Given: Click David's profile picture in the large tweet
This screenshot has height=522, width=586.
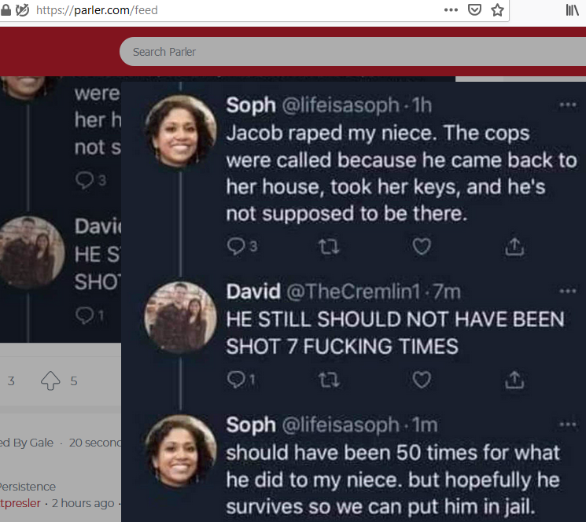Looking at the screenshot, I should coord(181,317).
